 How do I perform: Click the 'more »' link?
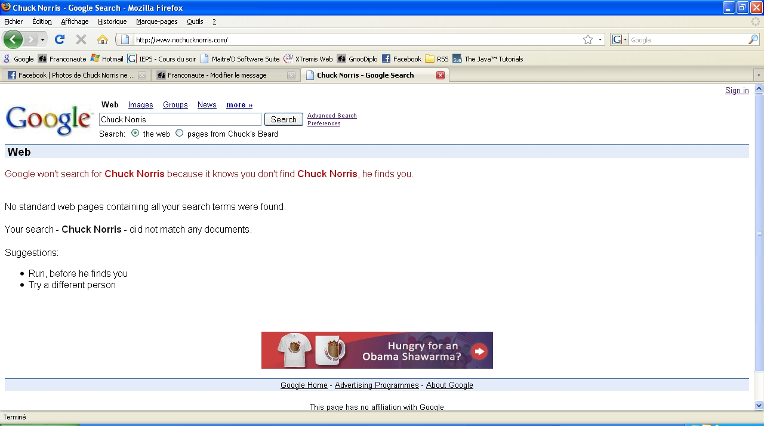coord(239,105)
